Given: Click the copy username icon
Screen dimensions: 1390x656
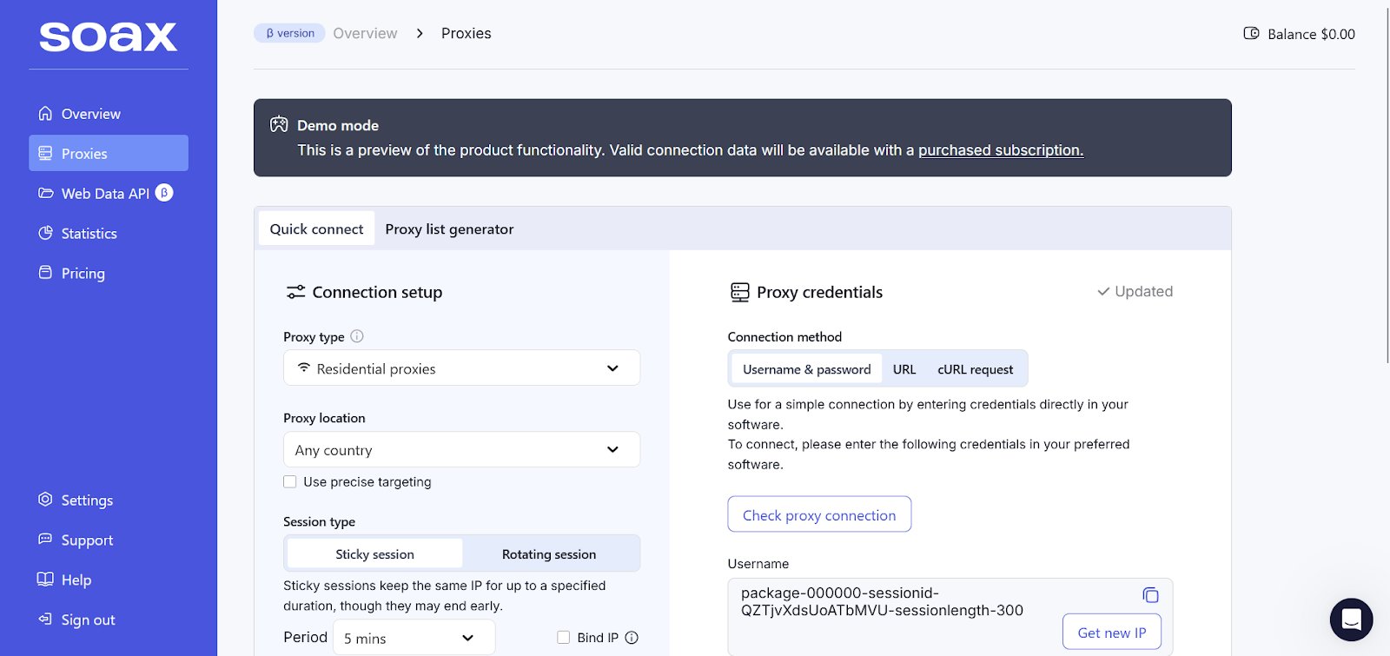Looking at the screenshot, I should (1150, 595).
